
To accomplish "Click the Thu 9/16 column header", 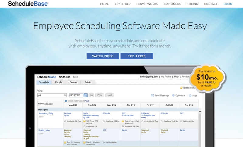I will click(x=131, y=105).
